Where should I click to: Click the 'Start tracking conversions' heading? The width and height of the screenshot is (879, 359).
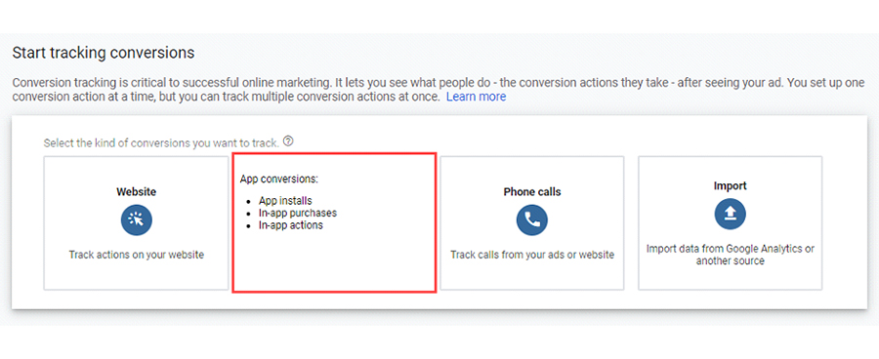pyautogui.click(x=104, y=53)
